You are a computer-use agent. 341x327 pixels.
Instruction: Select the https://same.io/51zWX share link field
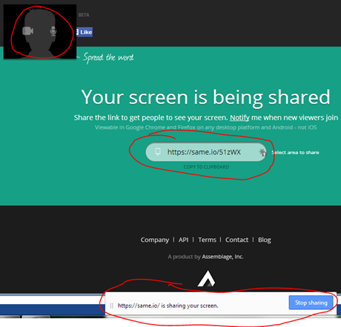pyautogui.click(x=205, y=152)
